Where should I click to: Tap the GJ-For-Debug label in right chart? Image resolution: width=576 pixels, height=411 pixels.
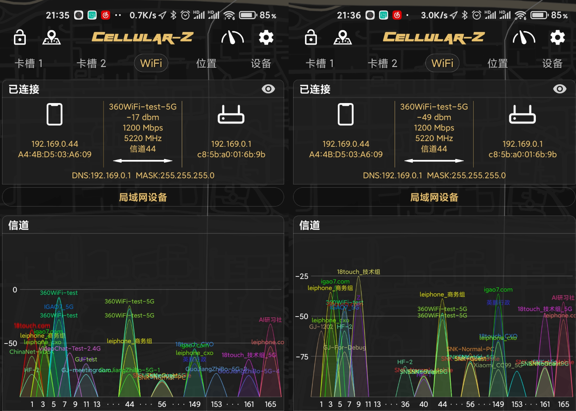[345, 348]
